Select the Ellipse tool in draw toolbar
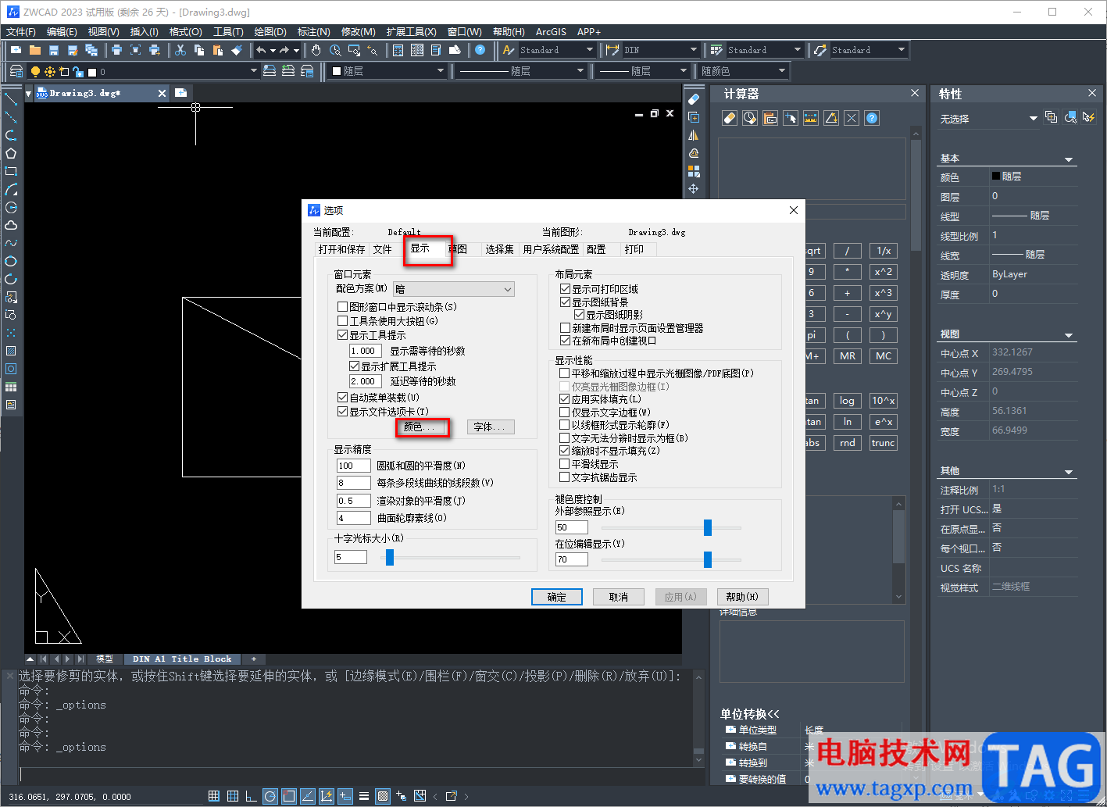 pos(11,261)
